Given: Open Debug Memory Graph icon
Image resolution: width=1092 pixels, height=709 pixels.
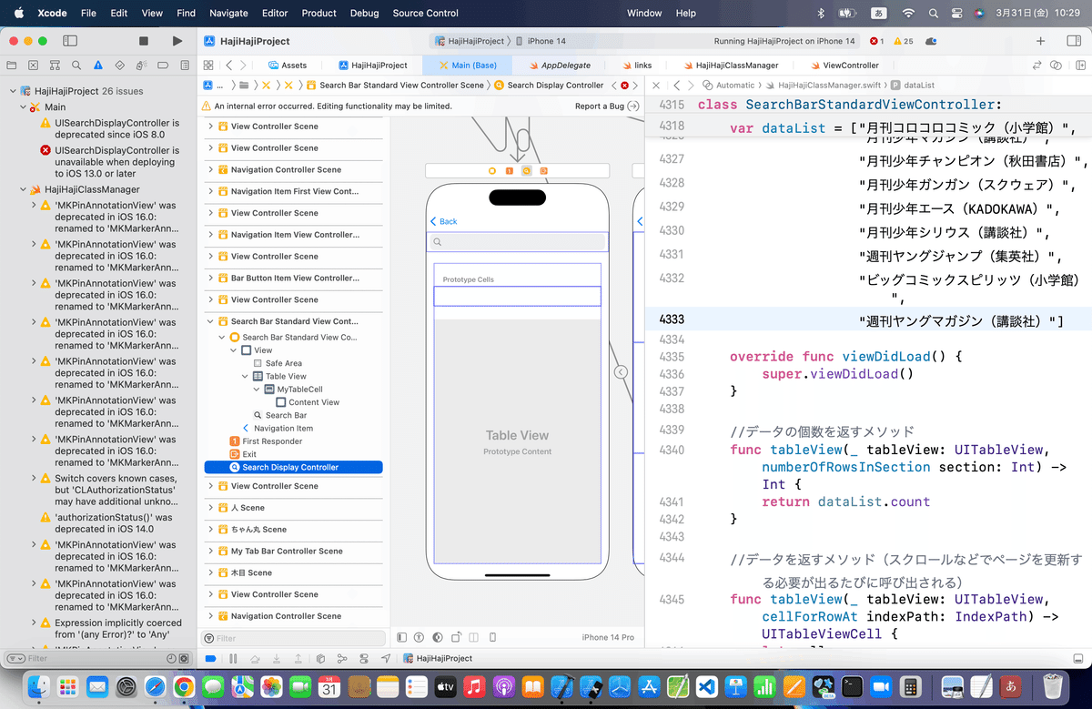Looking at the screenshot, I should (x=342, y=658).
